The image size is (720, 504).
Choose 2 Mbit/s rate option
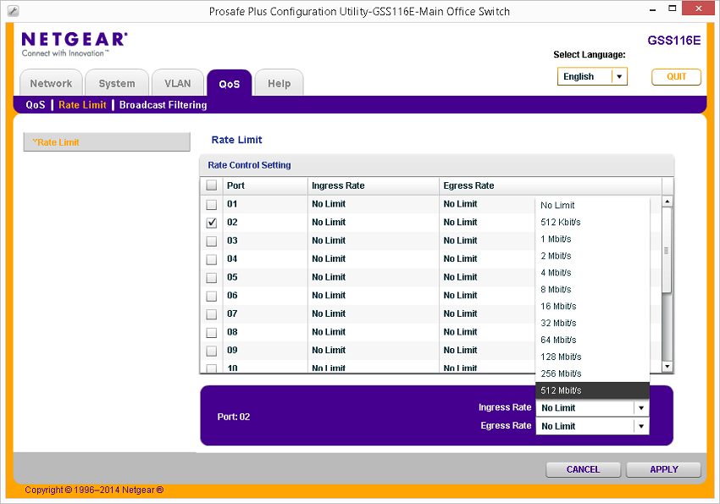592,256
